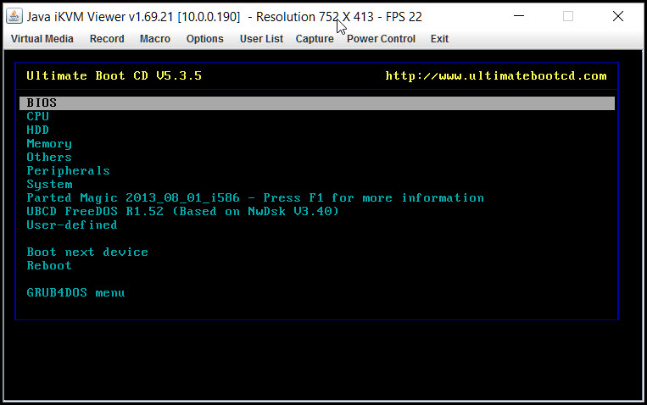Open the Capture menu
This screenshot has width=647, height=405.
[315, 39]
